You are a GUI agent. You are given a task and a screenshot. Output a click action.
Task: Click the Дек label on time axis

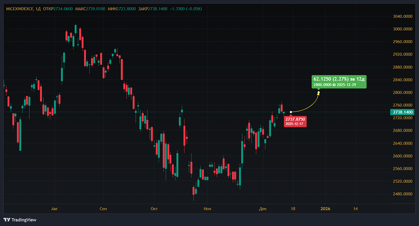(x=263, y=209)
